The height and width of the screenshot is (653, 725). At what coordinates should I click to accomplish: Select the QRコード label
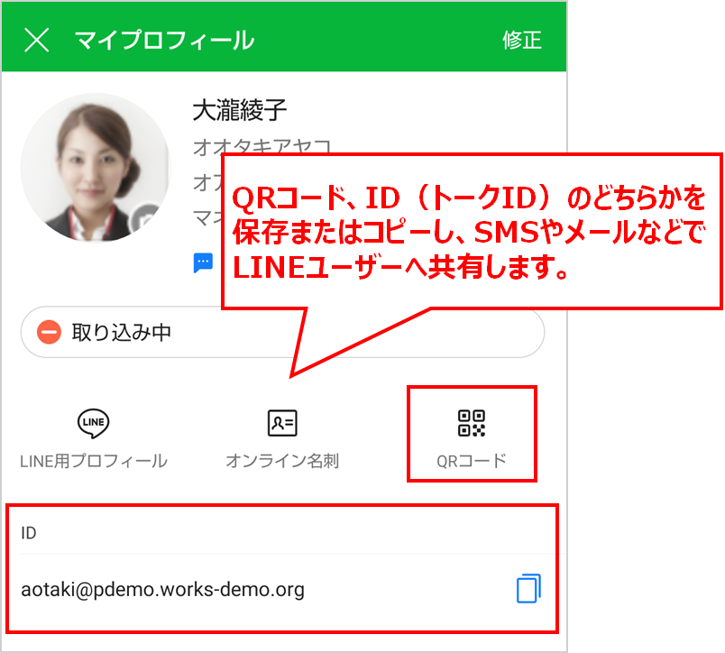point(472,461)
